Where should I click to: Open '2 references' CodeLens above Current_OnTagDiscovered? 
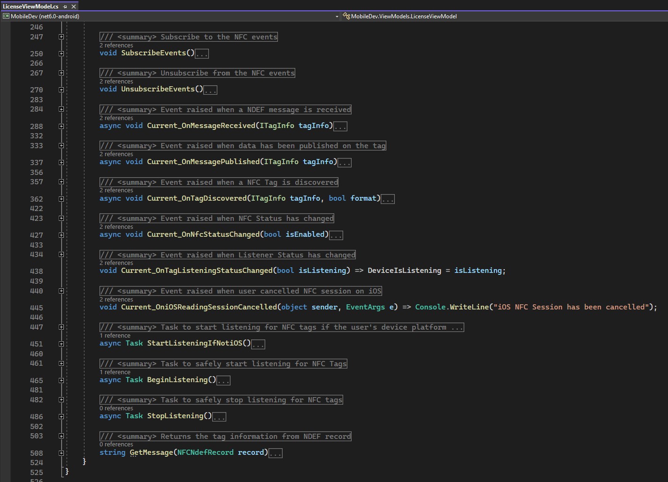116,190
